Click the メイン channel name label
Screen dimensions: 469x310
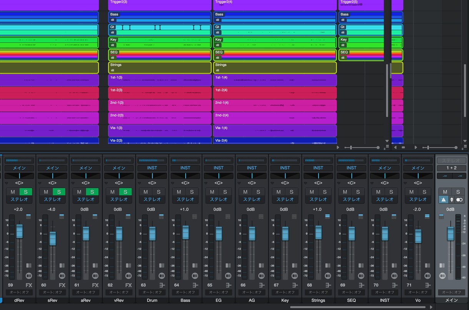click(x=452, y=300)
